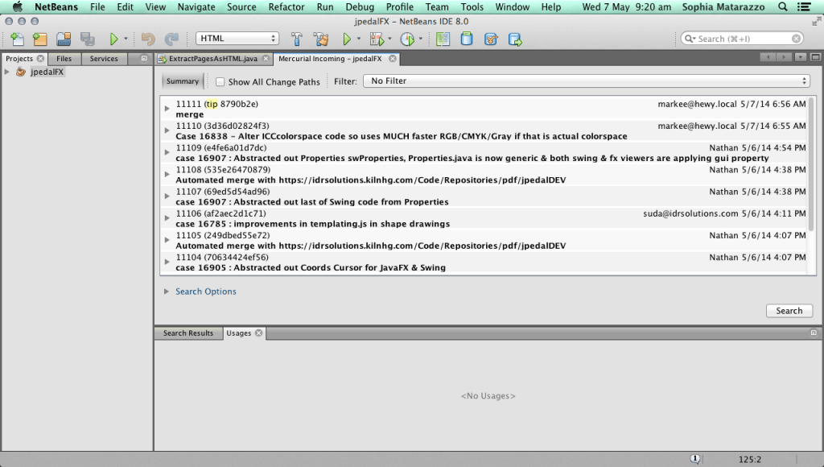824x467 pixels.
Task: Open the Refactor menu
Action: (286, 7)
